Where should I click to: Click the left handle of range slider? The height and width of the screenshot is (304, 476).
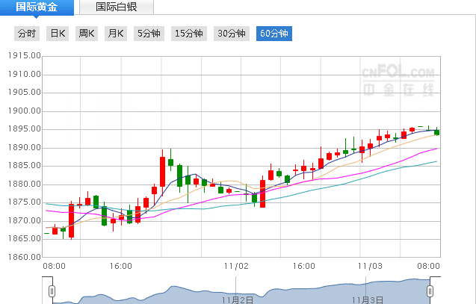[x=52, y=291]
